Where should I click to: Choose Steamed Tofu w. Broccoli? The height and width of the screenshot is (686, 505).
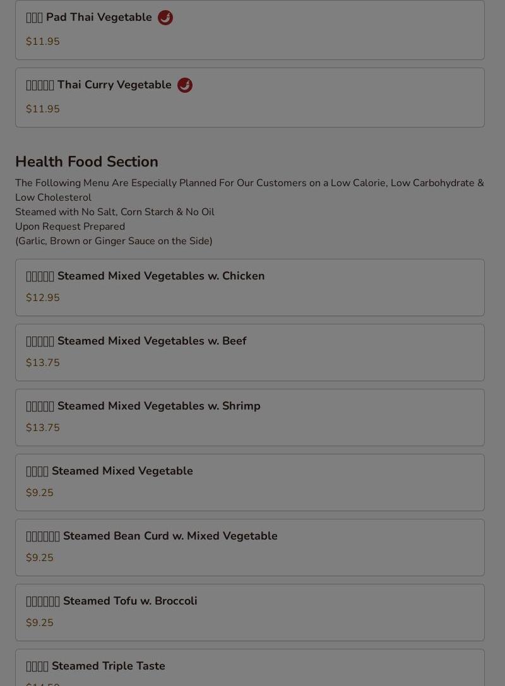[x=250, y=613]
